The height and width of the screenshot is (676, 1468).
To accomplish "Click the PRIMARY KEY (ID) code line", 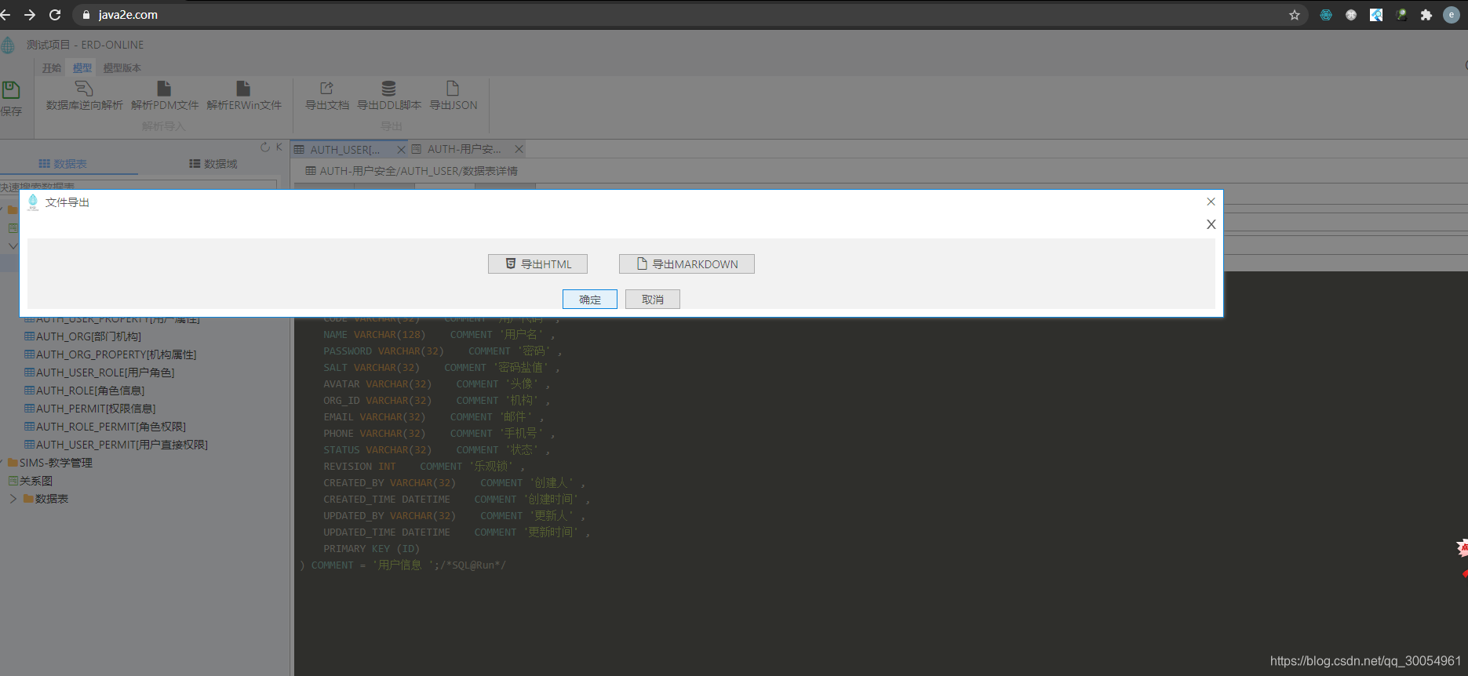I will [x=371, y=549].
